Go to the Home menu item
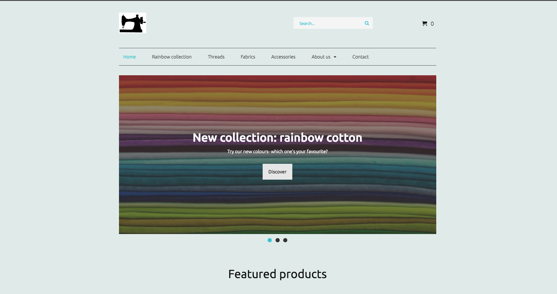The image size is (557, 294). 129,57
